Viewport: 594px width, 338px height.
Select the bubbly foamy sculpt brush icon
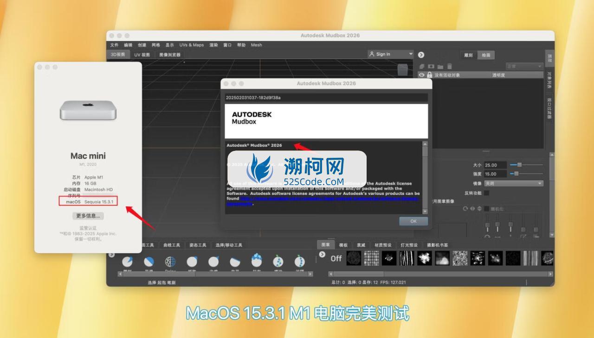tap(257, 261)
